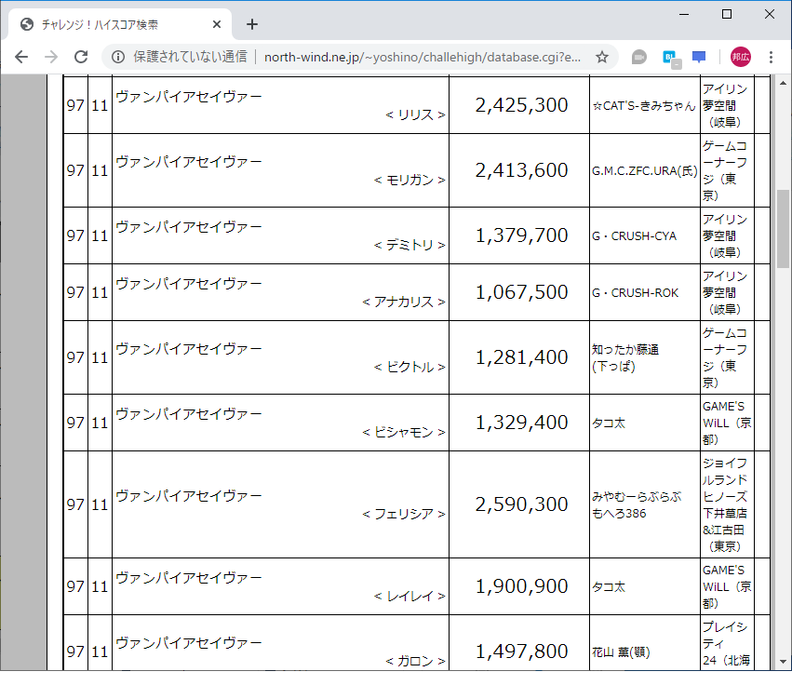The height and width of the screenshot is (685, 792).
Task: Click the scrollbar down arrow
Action: click(783, 661)
